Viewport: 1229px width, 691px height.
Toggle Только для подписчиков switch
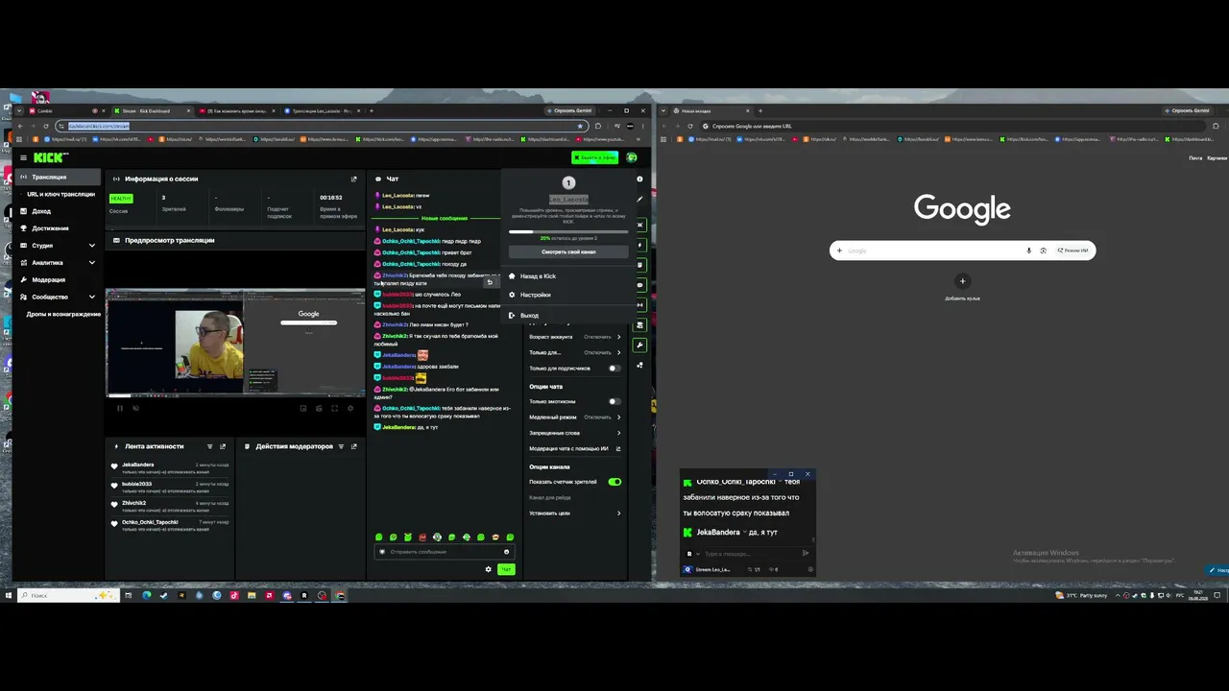coord(614,369)
